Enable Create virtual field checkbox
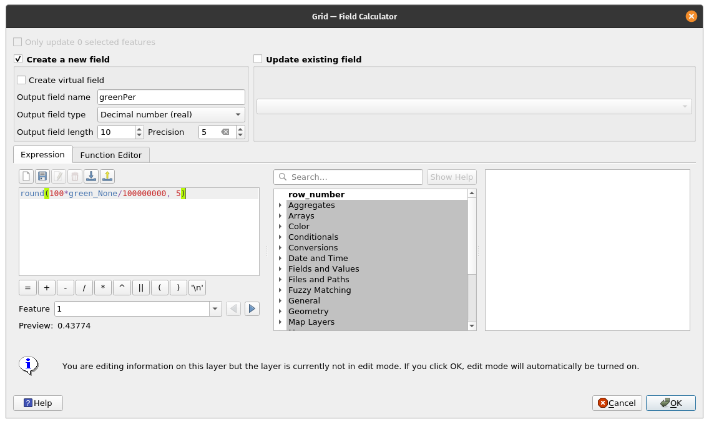 [21, 80]
